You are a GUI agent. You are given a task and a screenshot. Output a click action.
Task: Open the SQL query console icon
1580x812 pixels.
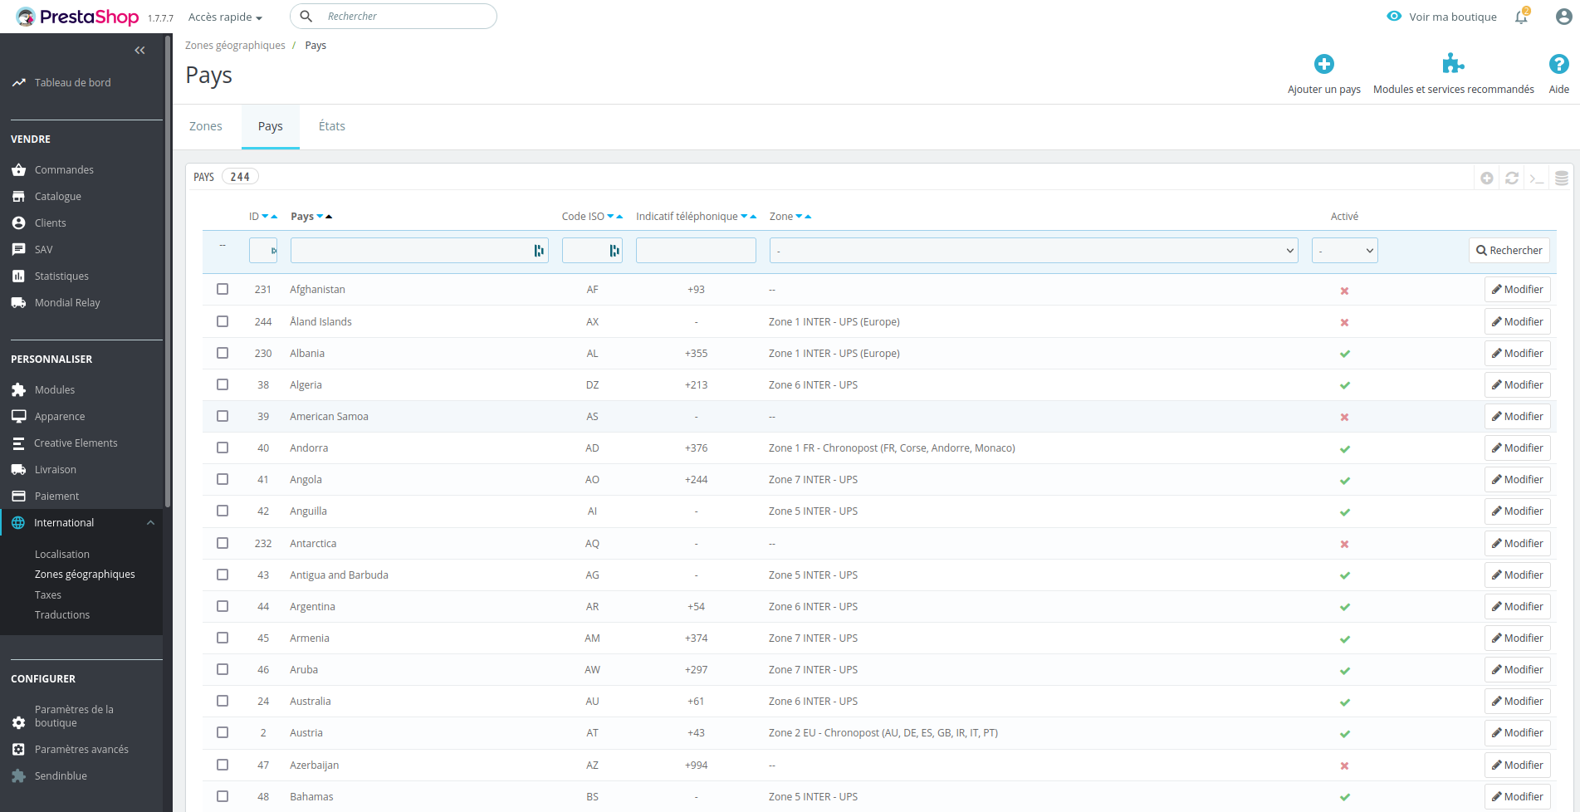tap(1537, 177)
